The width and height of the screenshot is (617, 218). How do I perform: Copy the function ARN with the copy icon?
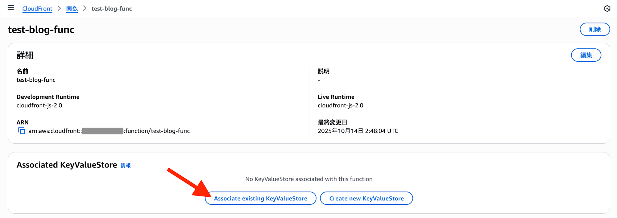click(x=22, y=131)
